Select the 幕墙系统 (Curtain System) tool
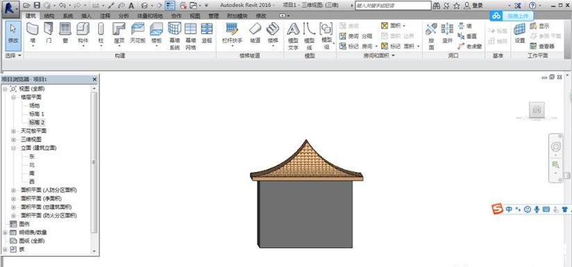 pyautogui.click(x=174, y=35)
